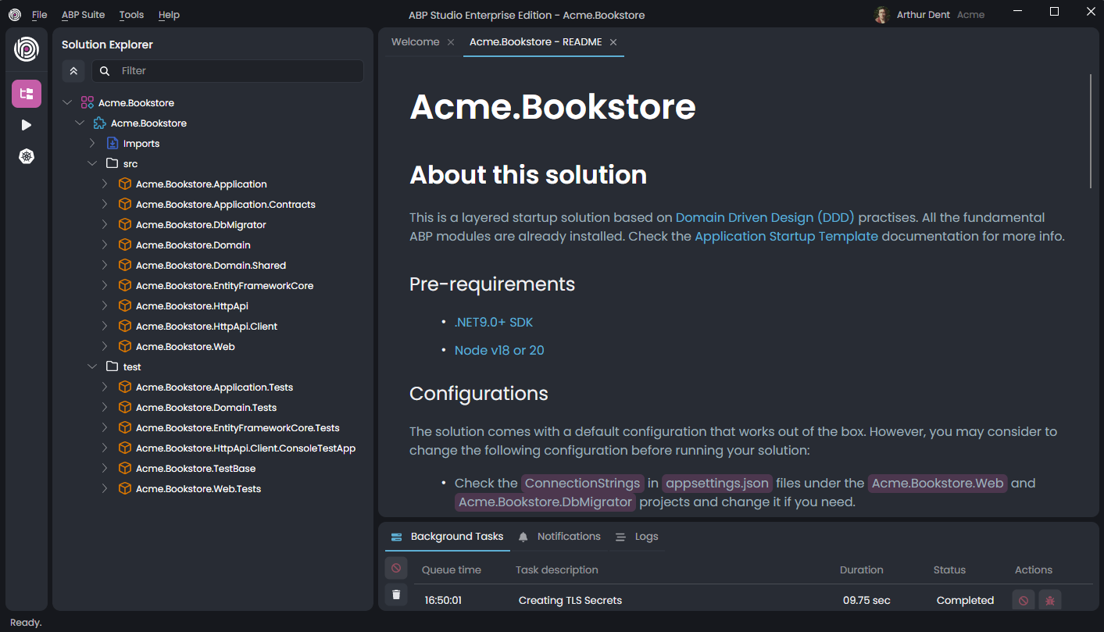1104x632 pixels.
Task: Open the ABP Suite menu
Action: click(x=83, y=15)
